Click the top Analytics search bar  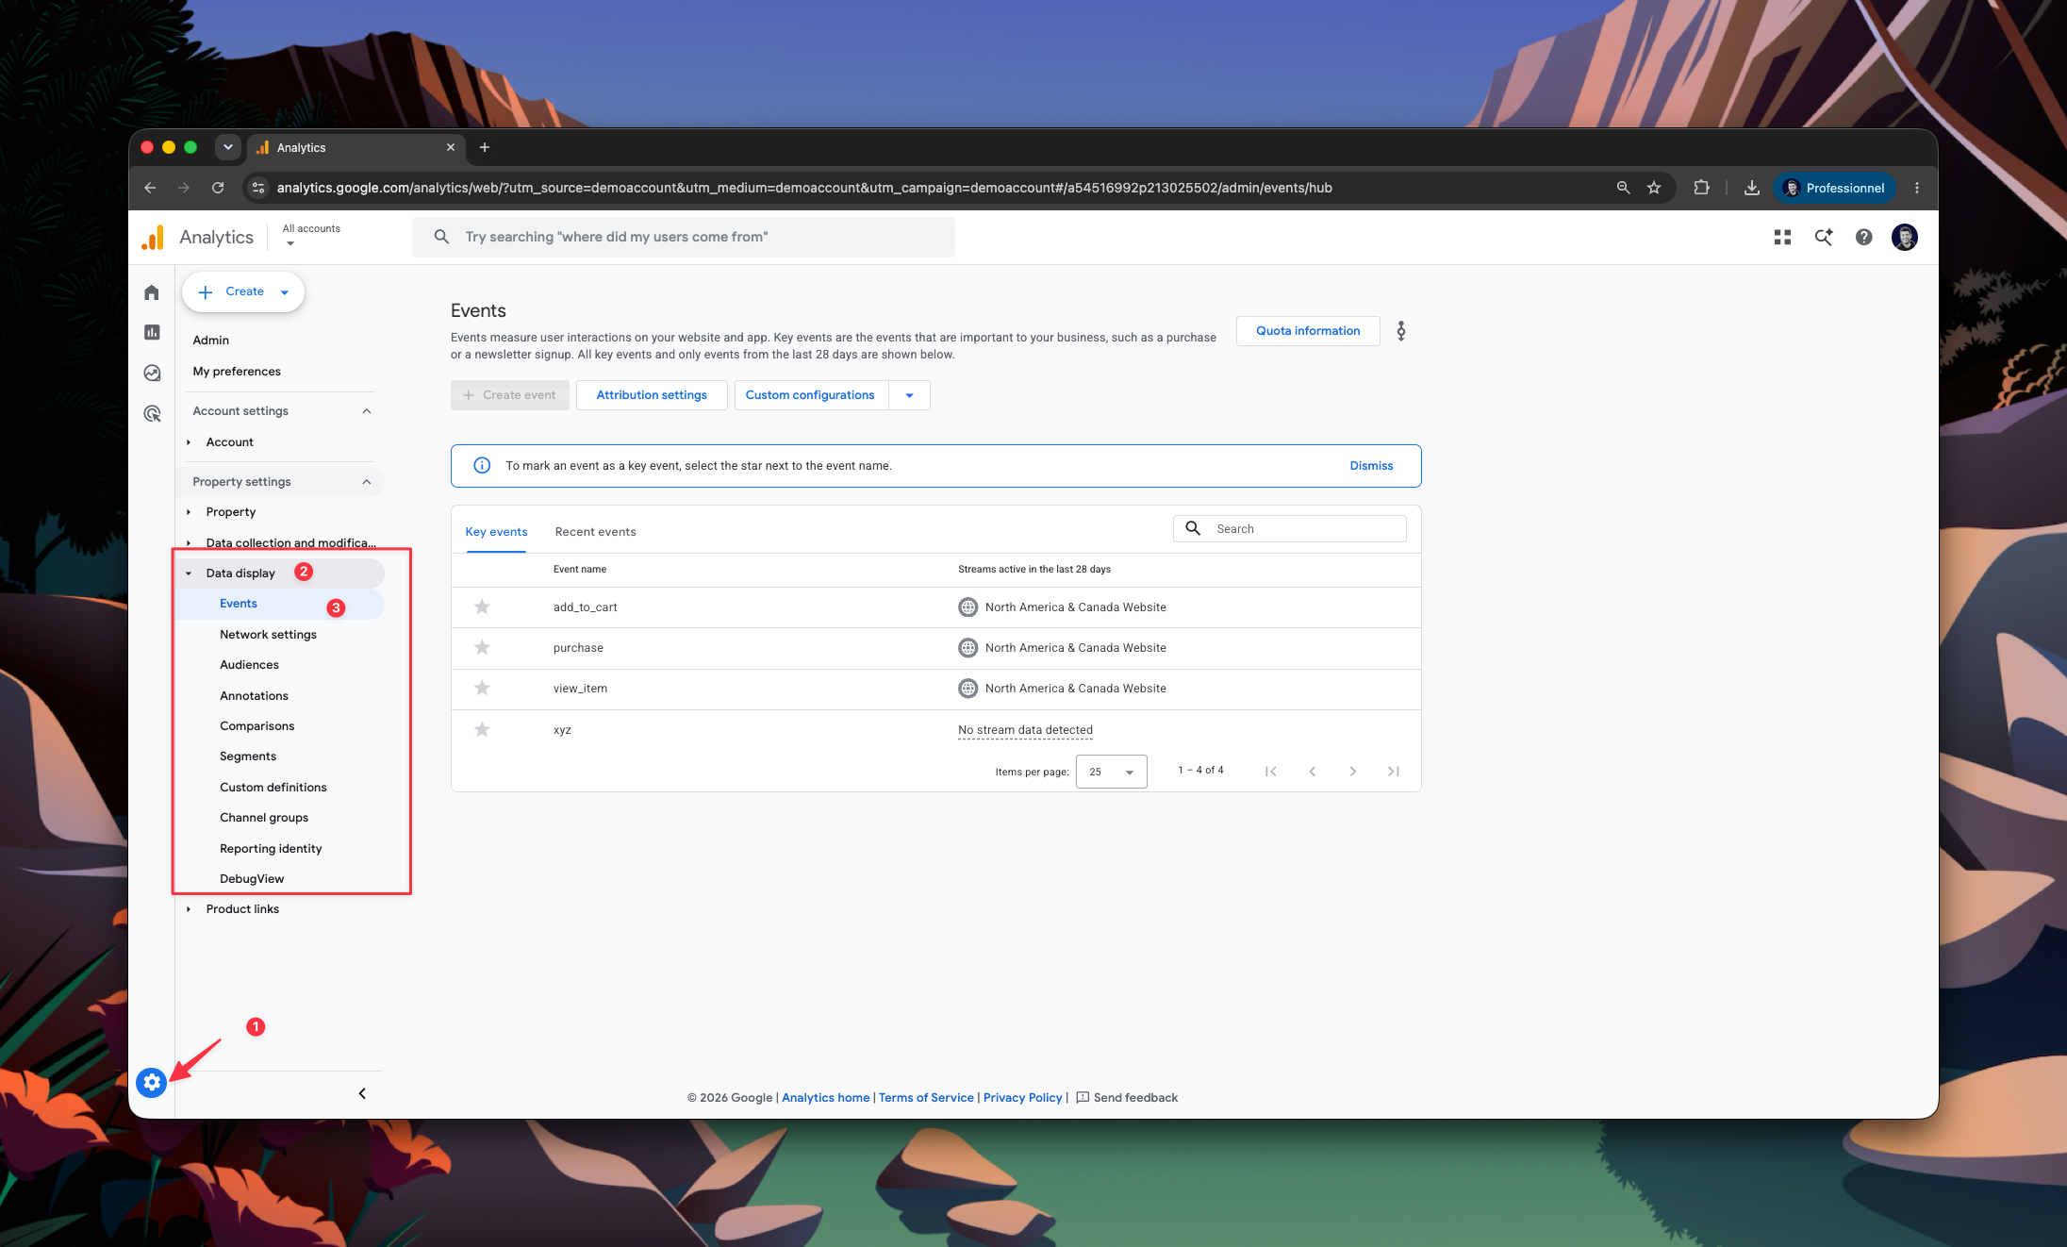click(683, 237)
